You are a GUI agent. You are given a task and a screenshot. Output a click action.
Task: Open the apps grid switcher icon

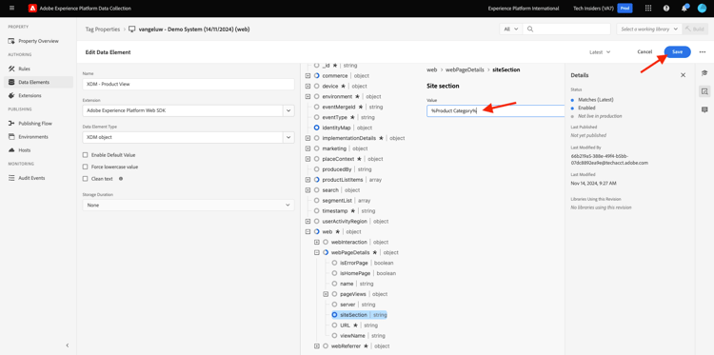[x=648, y=9]
